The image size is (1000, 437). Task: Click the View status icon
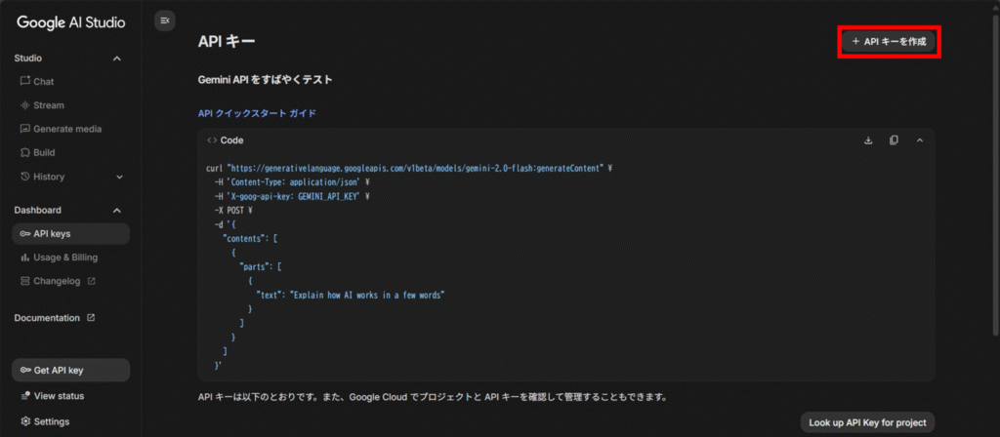click(x=25, y=396)
